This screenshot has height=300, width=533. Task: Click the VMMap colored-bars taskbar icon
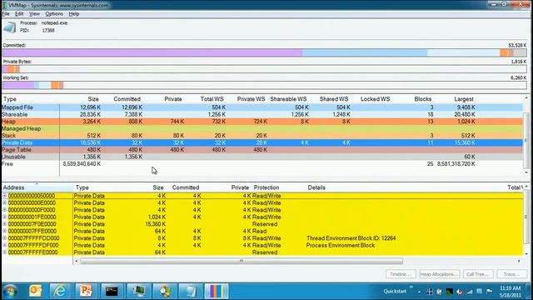(x=217, y=291)
